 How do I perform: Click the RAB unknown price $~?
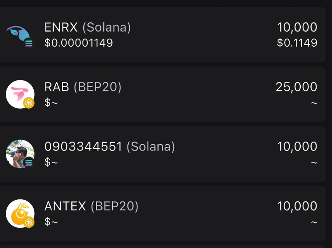[51, 103]
